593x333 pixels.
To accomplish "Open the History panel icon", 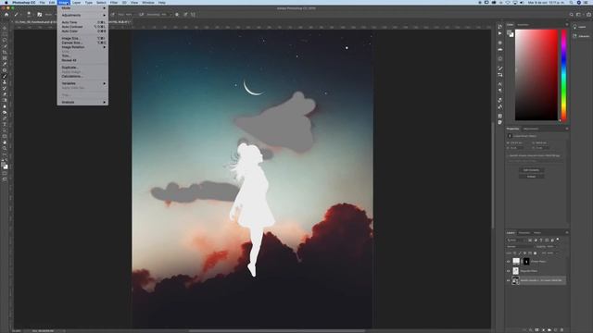I will coord(500,27).
